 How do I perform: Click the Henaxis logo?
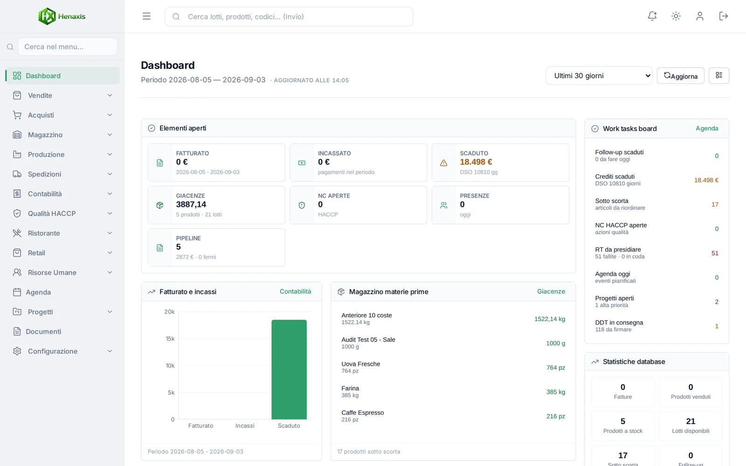point(62,16)
